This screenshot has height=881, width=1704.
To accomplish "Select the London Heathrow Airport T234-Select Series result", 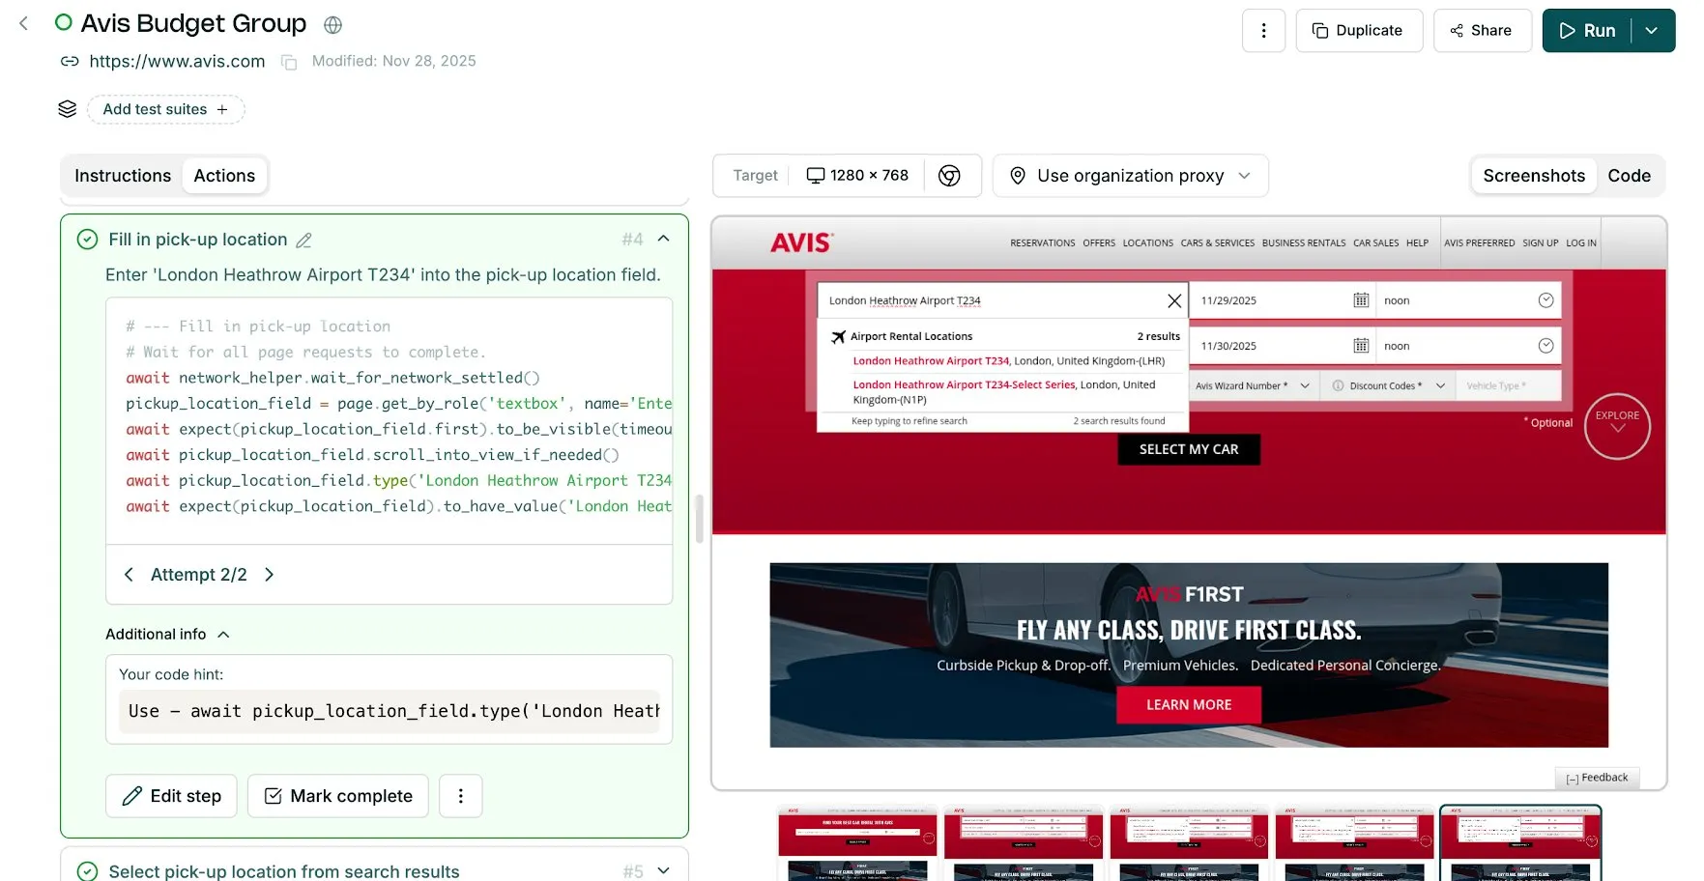I will [x=1005, y=392].
